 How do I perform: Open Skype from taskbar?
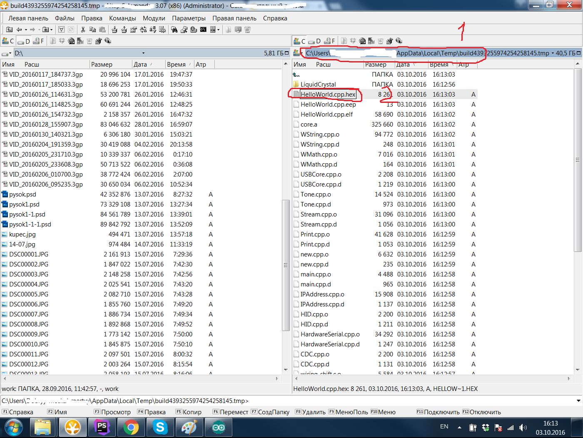click(x=160, y=427)
